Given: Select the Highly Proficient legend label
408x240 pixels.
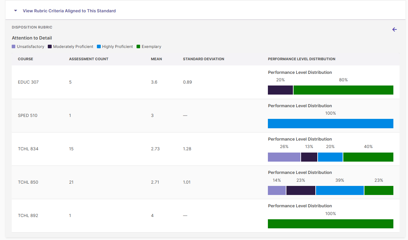Looking at the screenshot, I should pos(117,47).
